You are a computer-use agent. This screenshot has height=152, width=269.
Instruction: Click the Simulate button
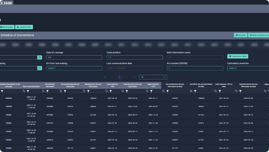pos(240,35)
